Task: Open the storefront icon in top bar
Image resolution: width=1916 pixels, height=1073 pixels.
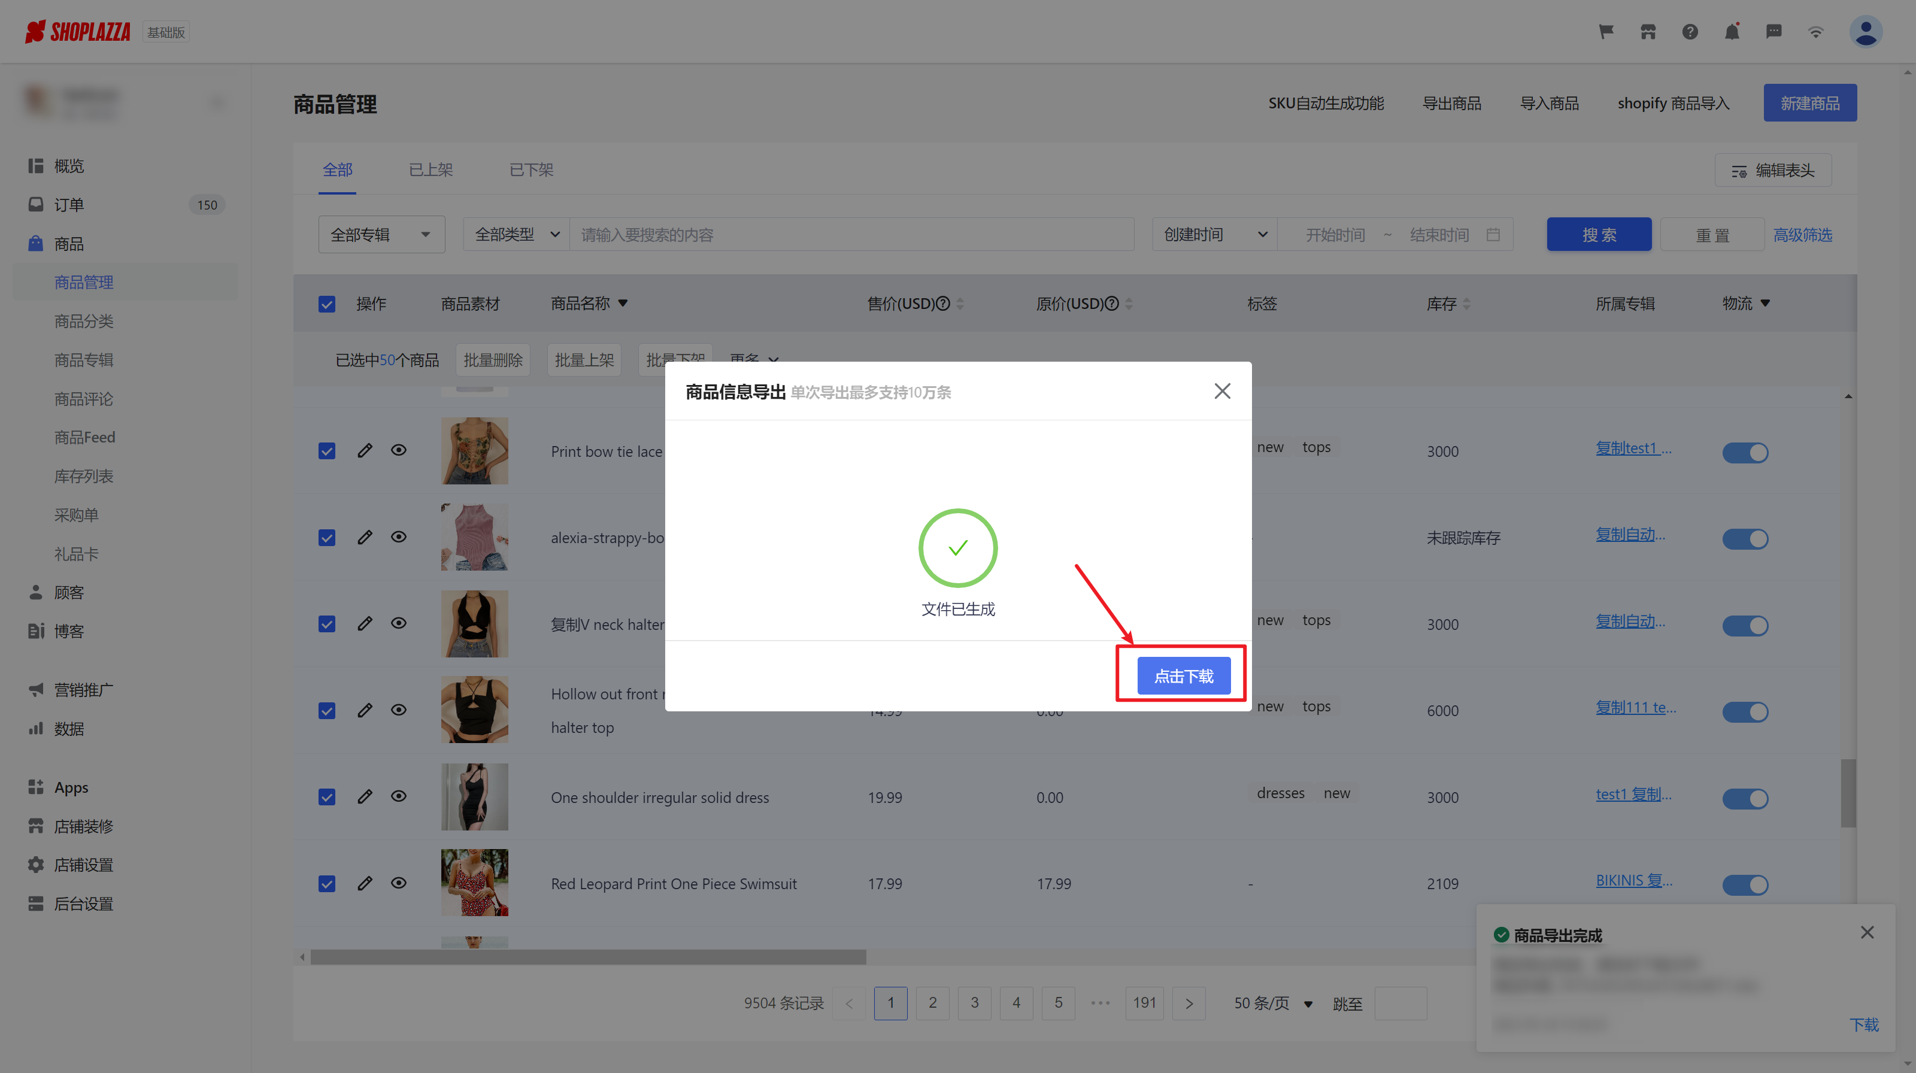Action: pos(1648,32)
